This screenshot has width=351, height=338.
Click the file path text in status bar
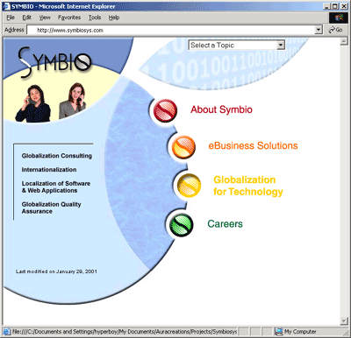pyautogui.click(x=125, y=332)
